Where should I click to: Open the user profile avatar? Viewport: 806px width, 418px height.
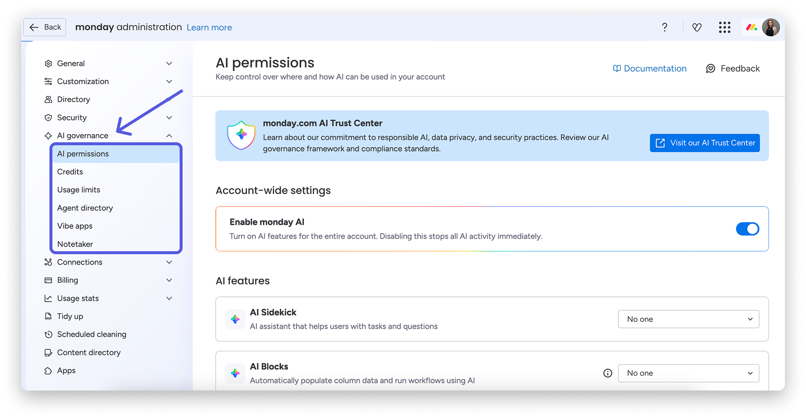771,27
